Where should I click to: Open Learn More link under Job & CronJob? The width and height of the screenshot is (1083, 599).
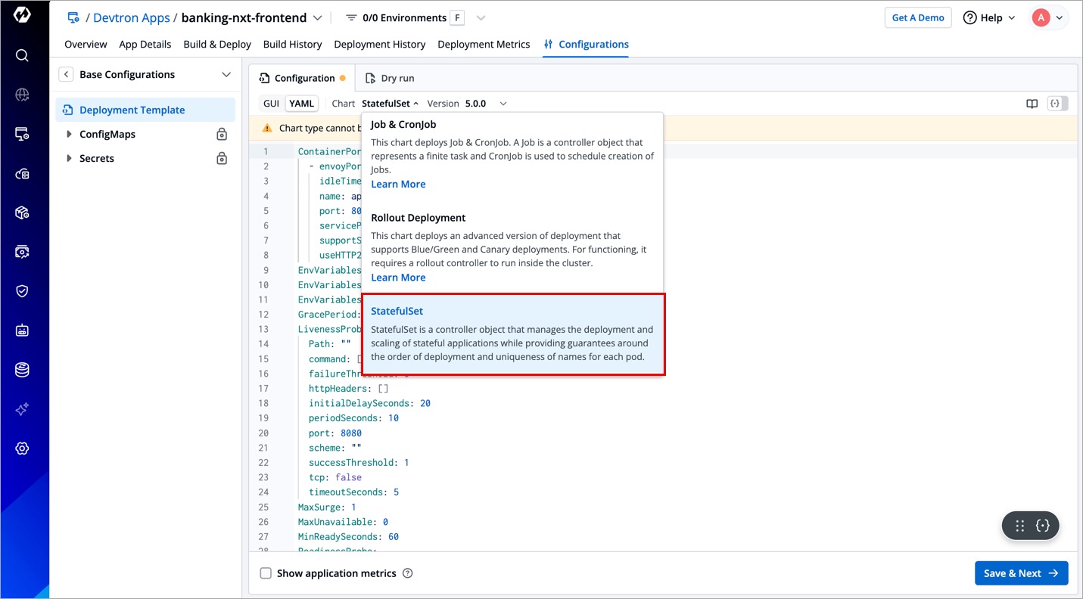[398, 185]
